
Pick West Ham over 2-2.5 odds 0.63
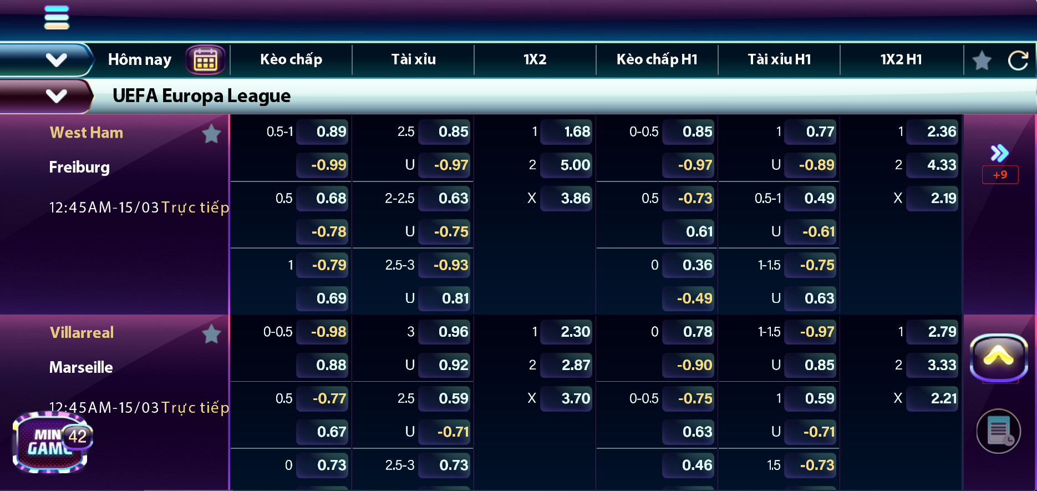[x=444, y=198]
